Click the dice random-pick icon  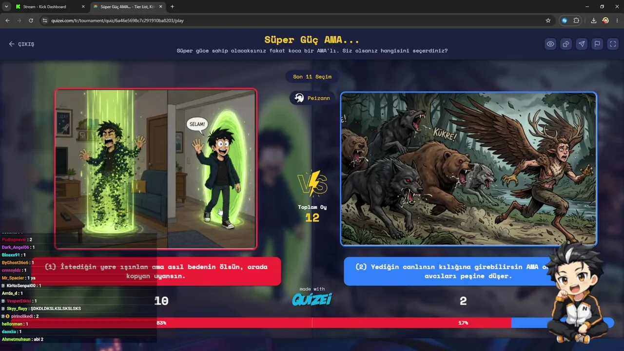(566, 44)
